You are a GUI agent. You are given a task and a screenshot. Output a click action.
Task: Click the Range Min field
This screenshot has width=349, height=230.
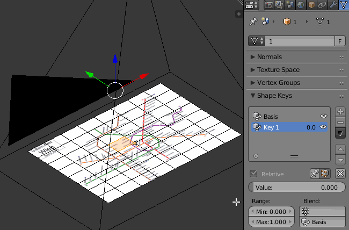click(x=271, y=212)
